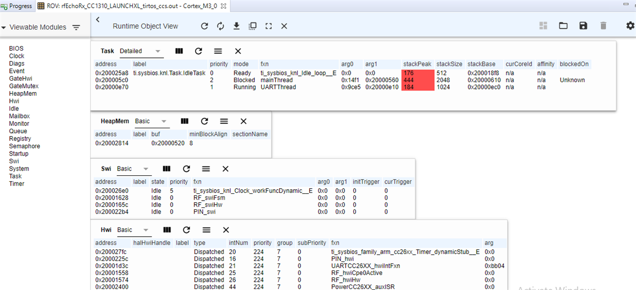Close the Hwi panel

point(226,230)
